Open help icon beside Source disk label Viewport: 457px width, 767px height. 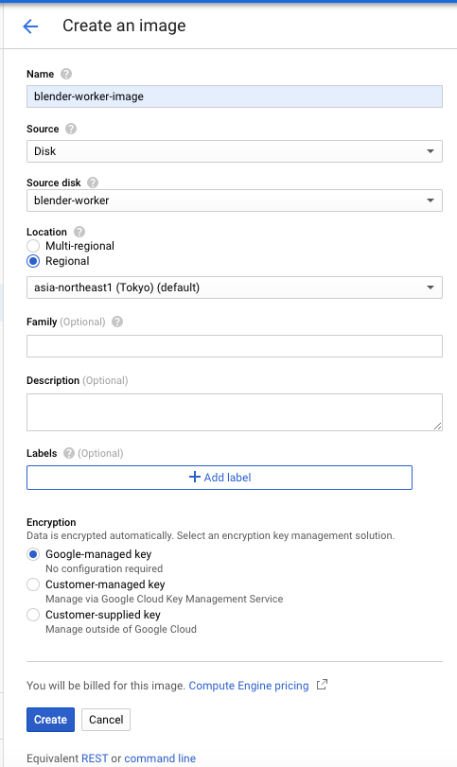(x=93, y=183)
